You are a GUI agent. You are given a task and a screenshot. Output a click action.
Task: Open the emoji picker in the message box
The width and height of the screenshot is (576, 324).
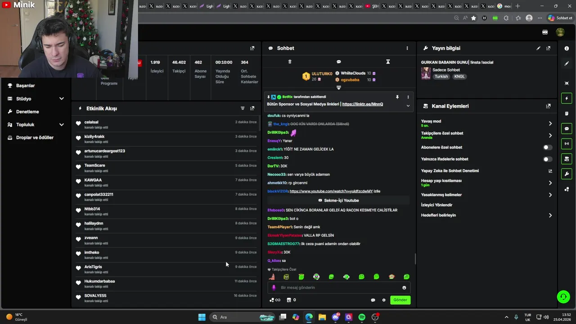pos(404,288)
